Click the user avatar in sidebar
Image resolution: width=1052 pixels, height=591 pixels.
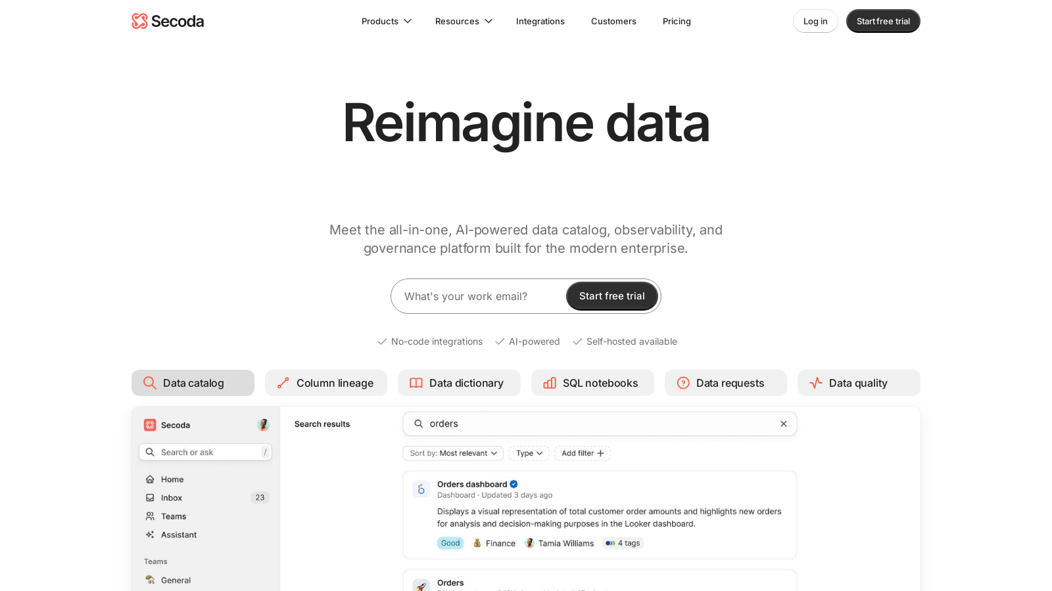(263, 425)
